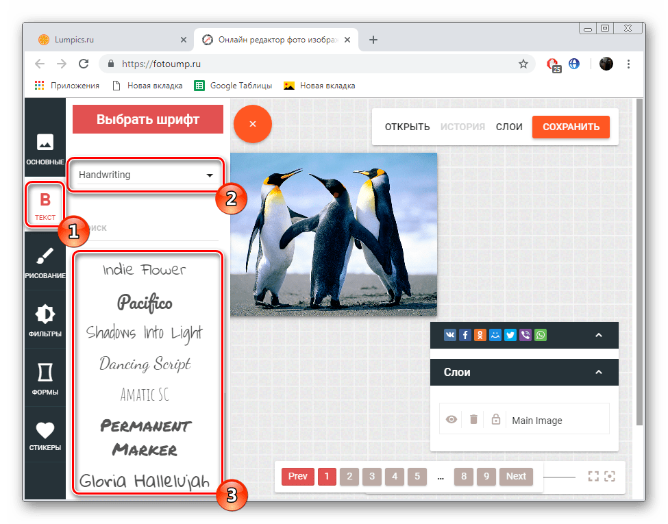The width and height of the screenshot is (668, 524).
Task: Collapse the Слои panel
Action: [x=598, y=373]
